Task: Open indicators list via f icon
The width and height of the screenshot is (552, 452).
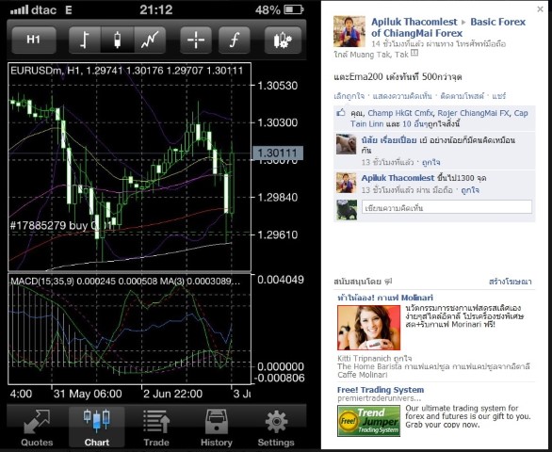Action: point(235,40)
